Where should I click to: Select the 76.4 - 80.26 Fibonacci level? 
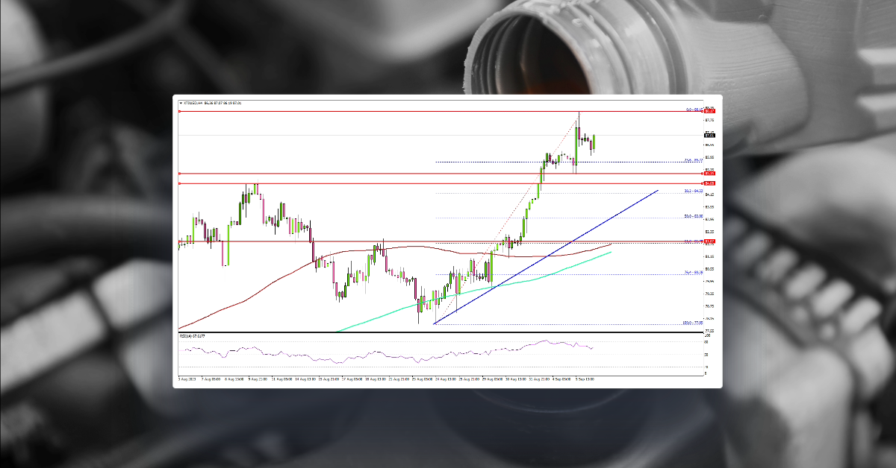pyautogui.click(x=693, y=271)
